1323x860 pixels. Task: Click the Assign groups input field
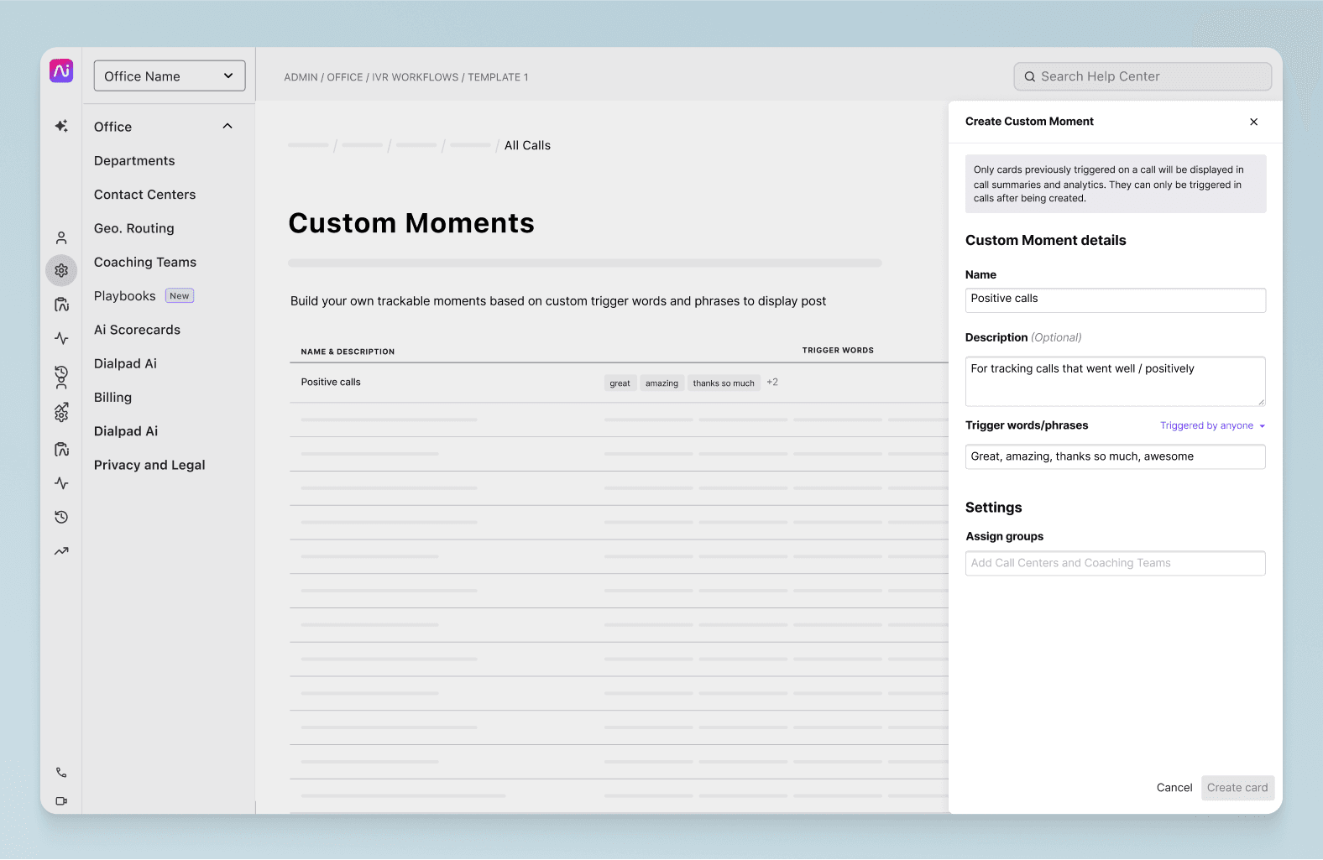coord(1115,564)
